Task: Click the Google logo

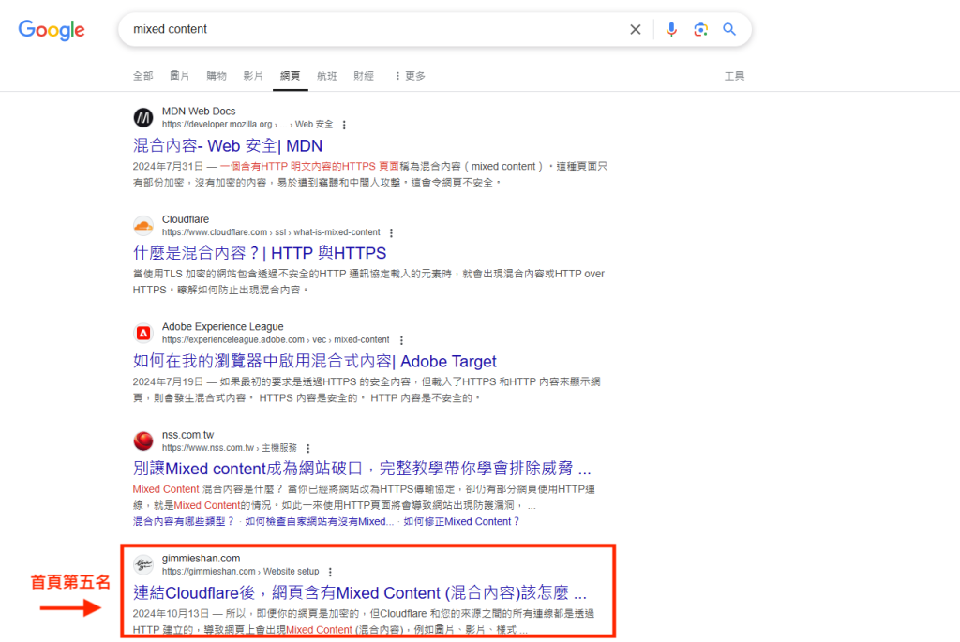Action: pos(52,29)
